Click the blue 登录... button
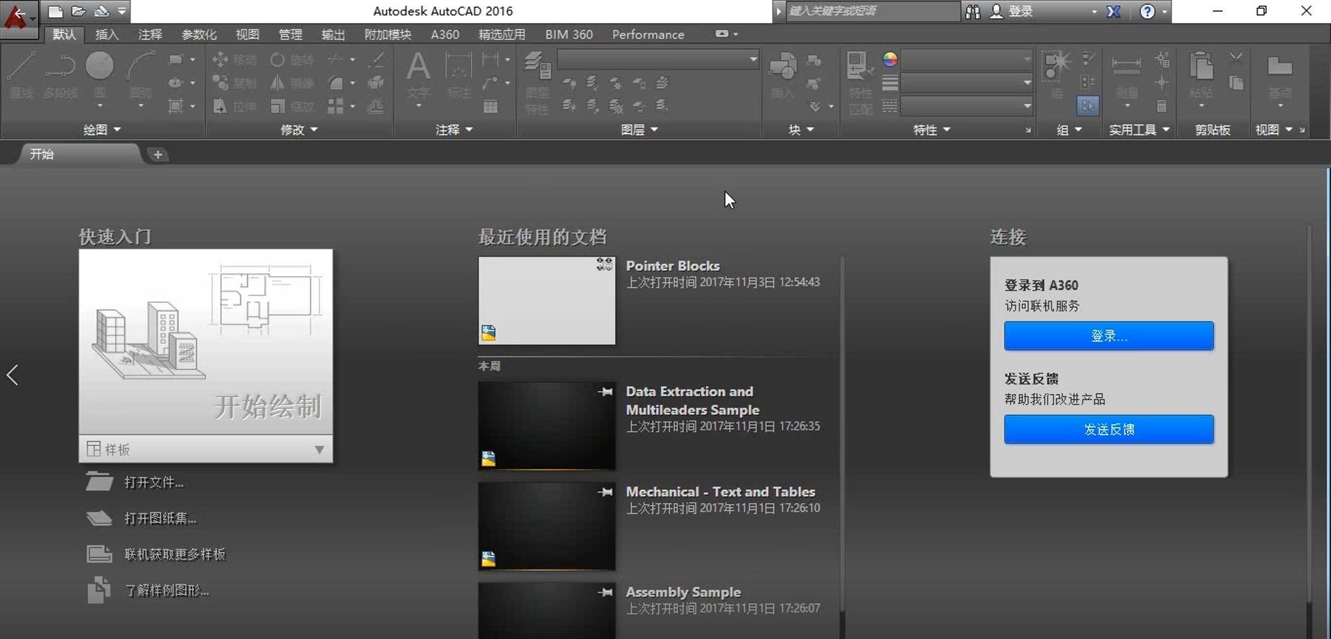 click(1108, 335)
